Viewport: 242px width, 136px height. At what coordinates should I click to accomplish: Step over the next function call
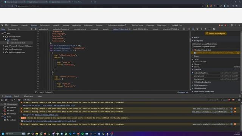click(197, 29)
